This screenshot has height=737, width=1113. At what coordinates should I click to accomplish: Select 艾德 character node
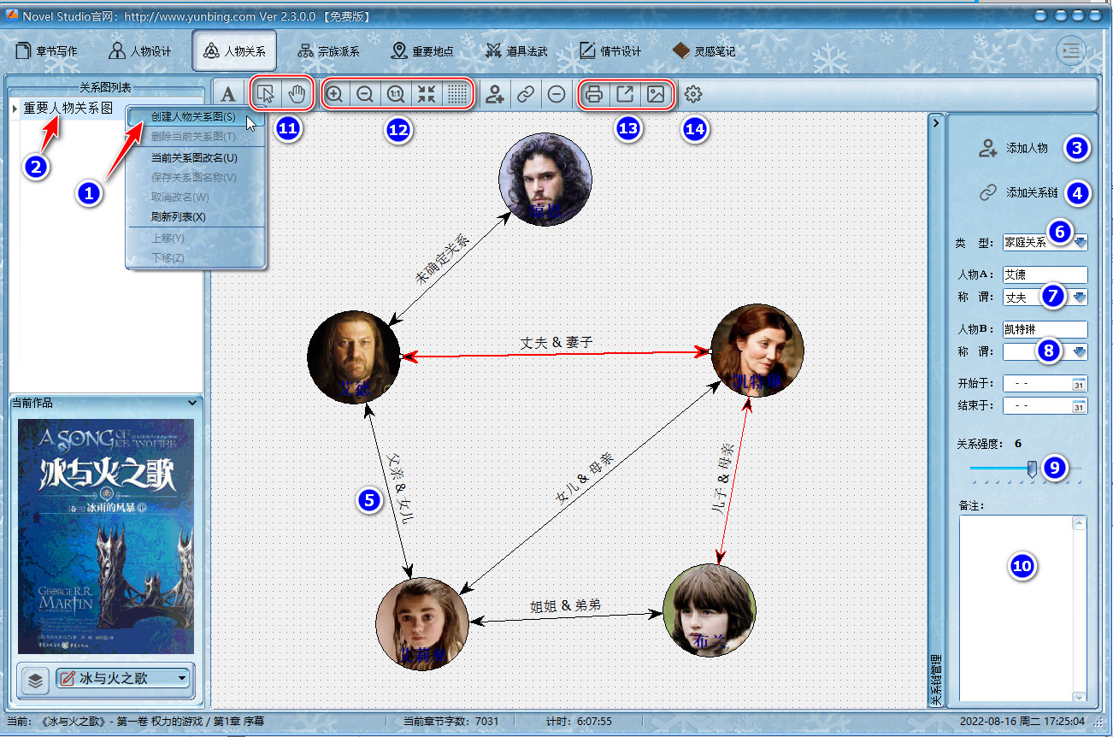point(354,357)
